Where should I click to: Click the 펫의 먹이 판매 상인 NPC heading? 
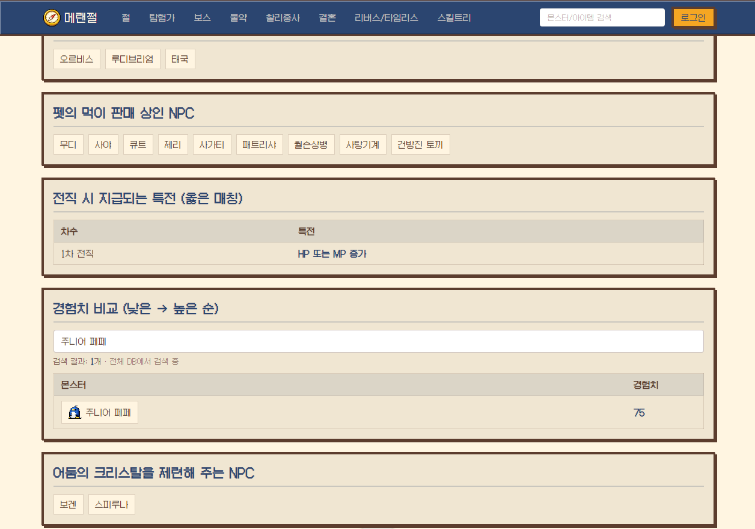(x=124, y=113)
